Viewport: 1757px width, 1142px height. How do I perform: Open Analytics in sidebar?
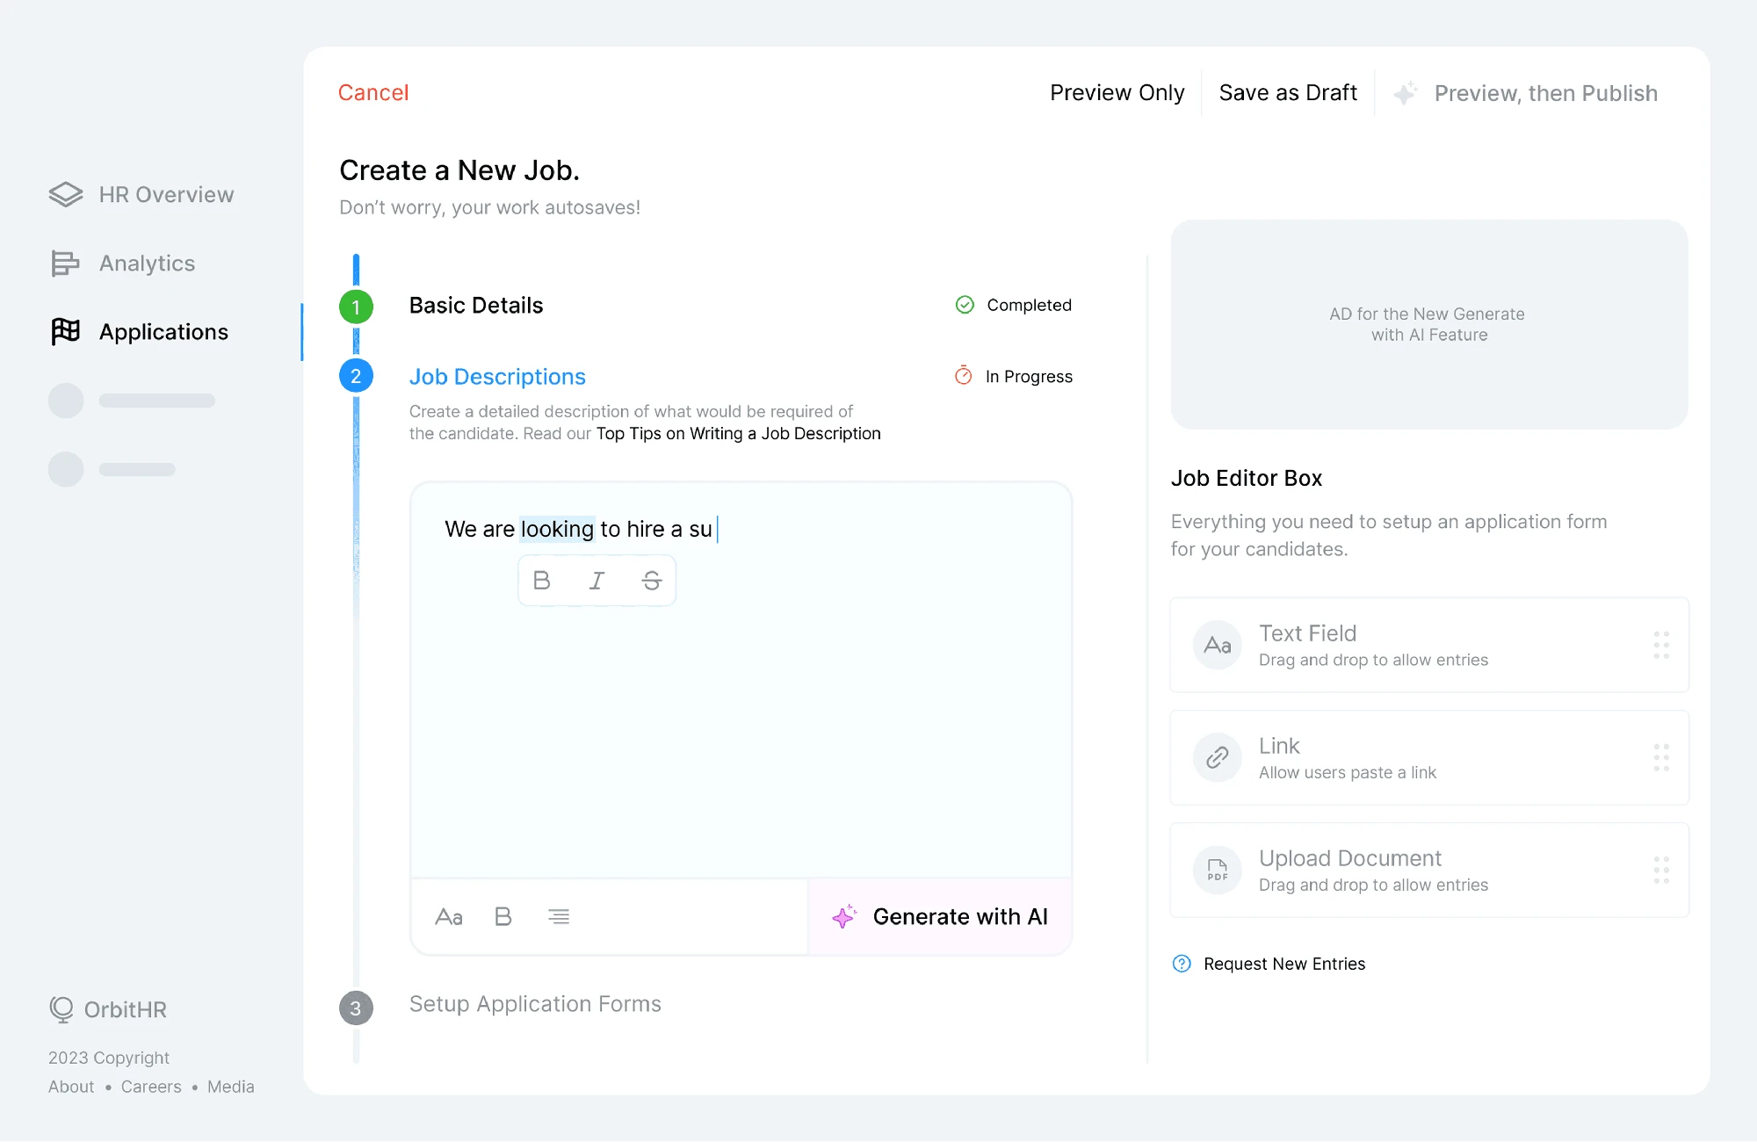pyautogui.click(x=123, y=264)
